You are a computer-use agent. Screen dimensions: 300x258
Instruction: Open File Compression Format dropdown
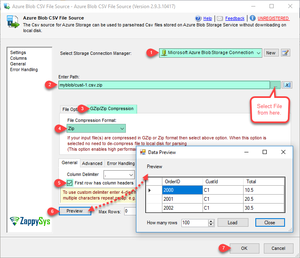click(96, 128)
